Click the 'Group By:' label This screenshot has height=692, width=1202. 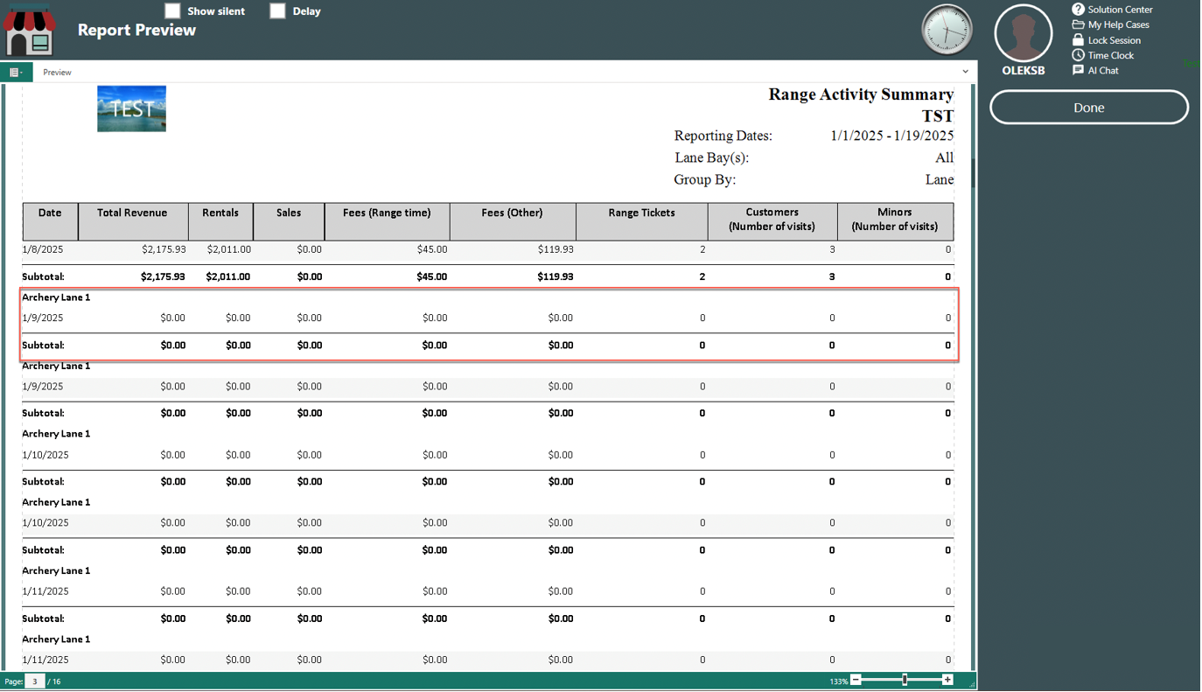(705, 179)
